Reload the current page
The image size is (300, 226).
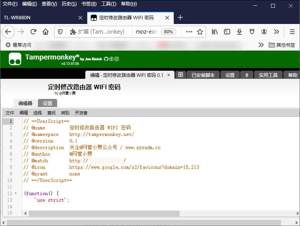click(x=33, y=32)
